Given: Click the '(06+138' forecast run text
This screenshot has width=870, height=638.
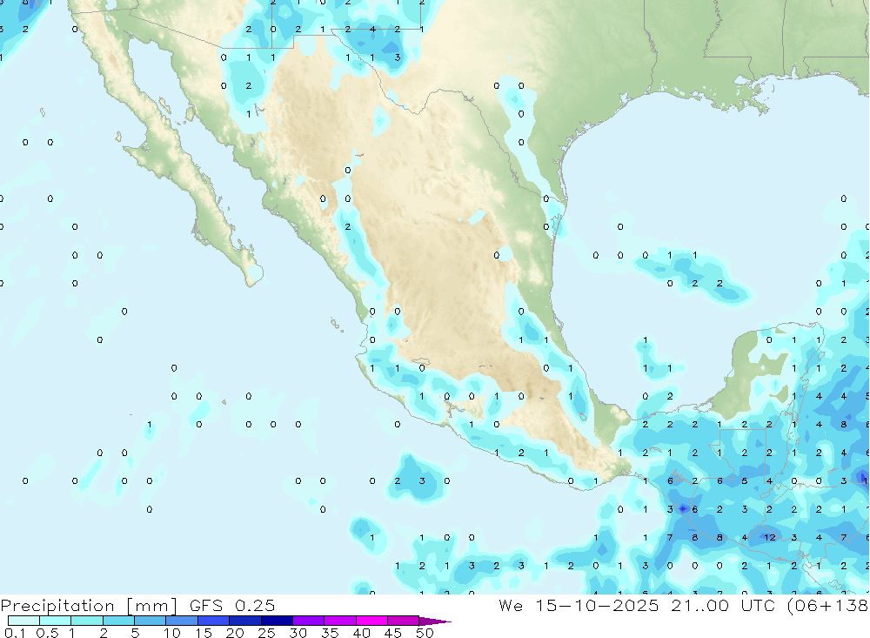Looking at the screenshot, I should pyautogui.click(x=828, y=606).
